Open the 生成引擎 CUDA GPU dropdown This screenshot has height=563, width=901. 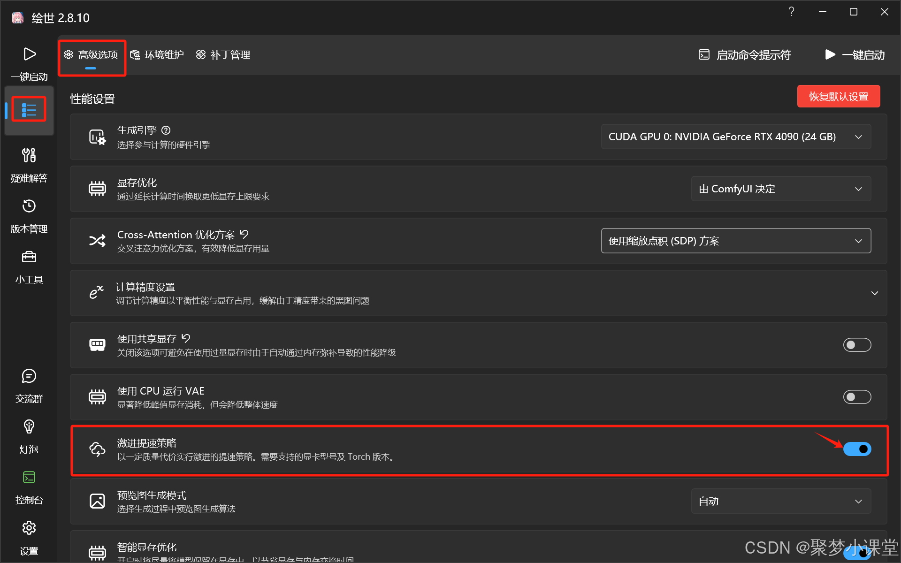pos(736,137)
